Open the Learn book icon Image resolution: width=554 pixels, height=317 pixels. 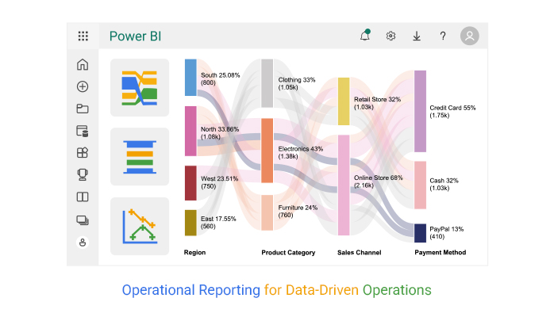(83, 197)
